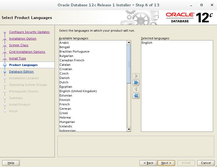
Task: Select Bengali in Available languages
Action: pos(93,47)
